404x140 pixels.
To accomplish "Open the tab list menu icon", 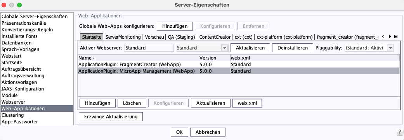I will pyautogui.click(x=396, y=37).
